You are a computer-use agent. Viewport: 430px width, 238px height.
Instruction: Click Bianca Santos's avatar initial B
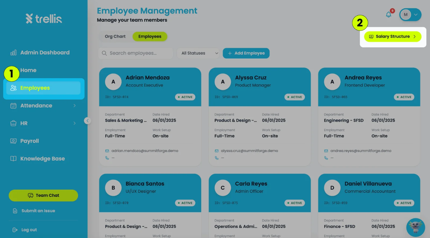point(113,188)
